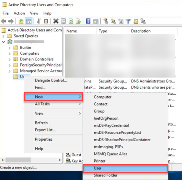
Task: Click the Users folder icon in tree
Action: (x=16, y=77)
